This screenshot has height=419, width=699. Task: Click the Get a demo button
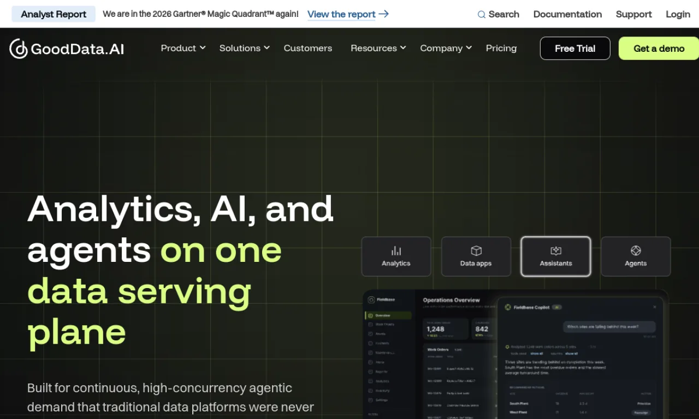point(659,49)
